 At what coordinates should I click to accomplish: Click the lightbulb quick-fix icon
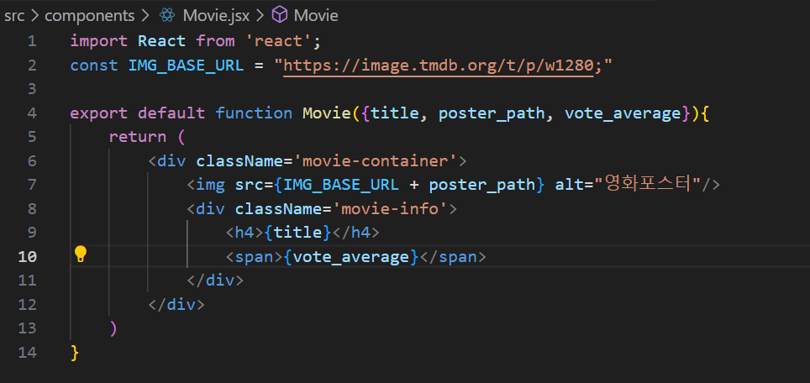80,254
